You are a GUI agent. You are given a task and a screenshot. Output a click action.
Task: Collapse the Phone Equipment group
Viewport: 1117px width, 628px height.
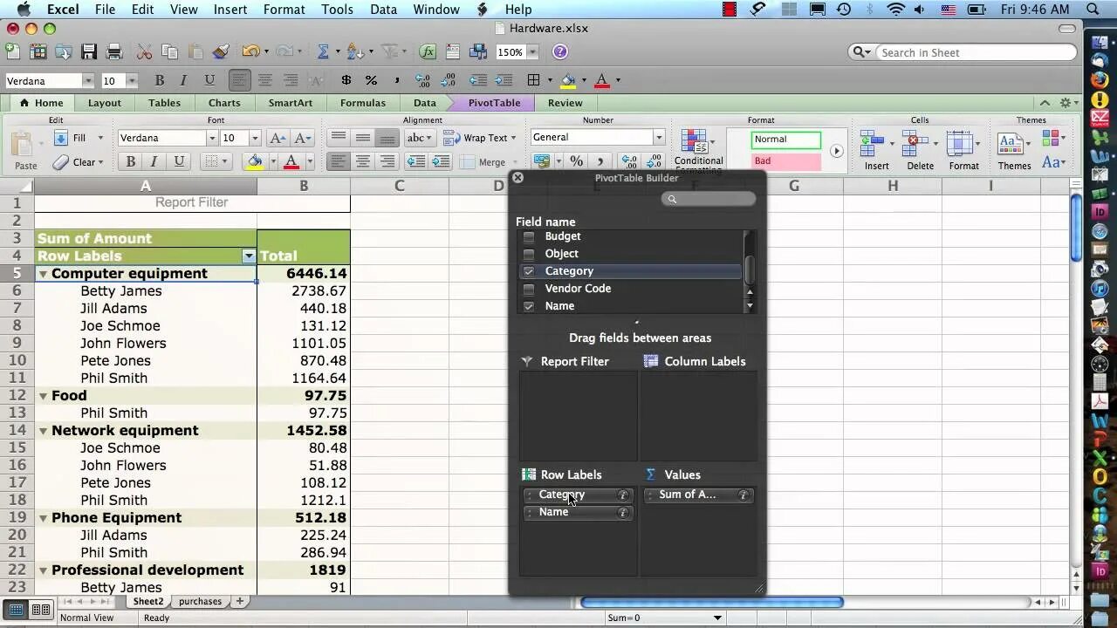click(43, 518)
